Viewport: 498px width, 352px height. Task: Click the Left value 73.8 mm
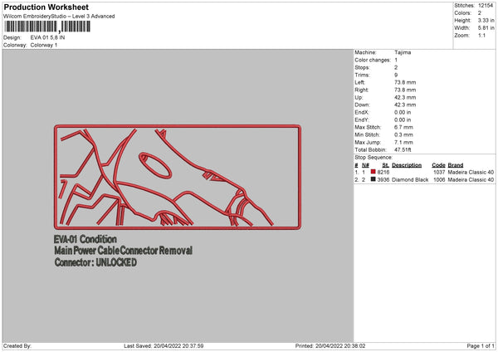tap(405, 82)
